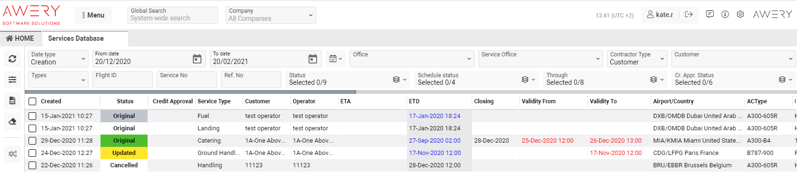Screen dimensions: 797x172
Task: Open the Menu button
Action: point(93,15)
